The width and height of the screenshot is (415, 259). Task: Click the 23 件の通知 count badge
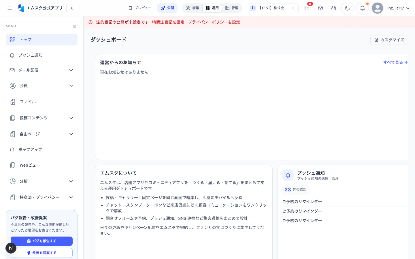295,190
